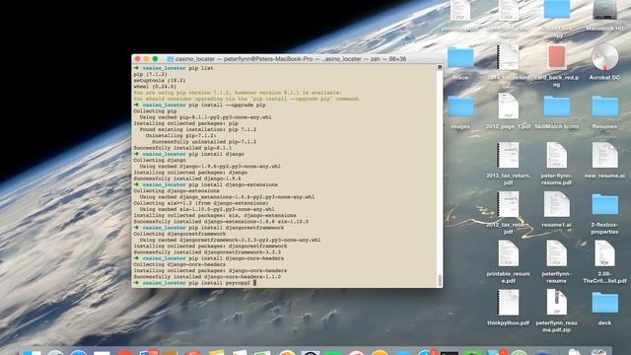Click the 'pip install psycopg2' command line
631x355 pixels.
196,283
